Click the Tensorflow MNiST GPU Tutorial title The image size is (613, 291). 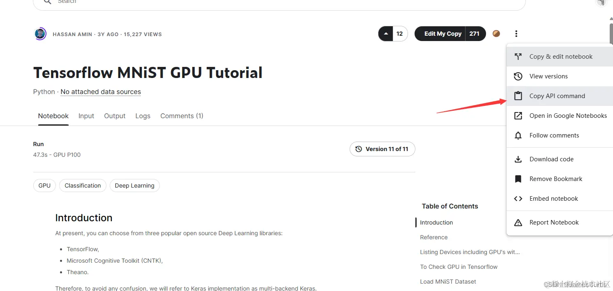(148, 73)
